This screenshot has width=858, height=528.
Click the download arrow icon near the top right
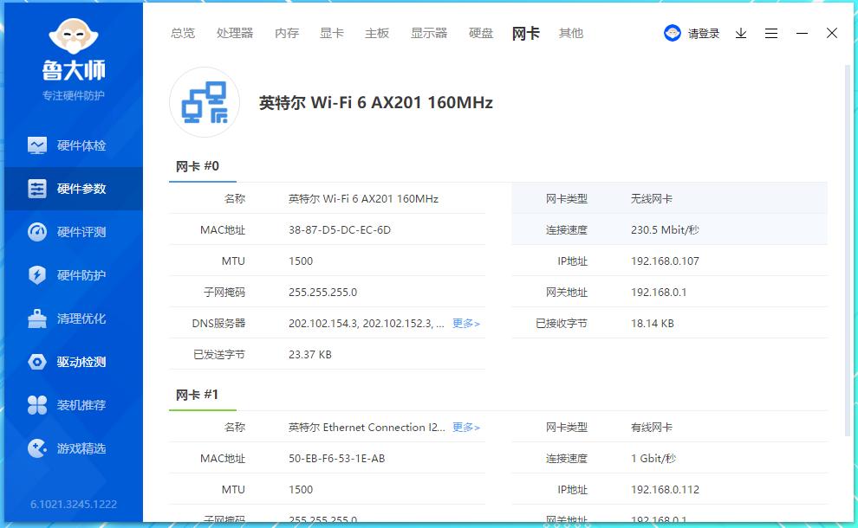point(740,33)
